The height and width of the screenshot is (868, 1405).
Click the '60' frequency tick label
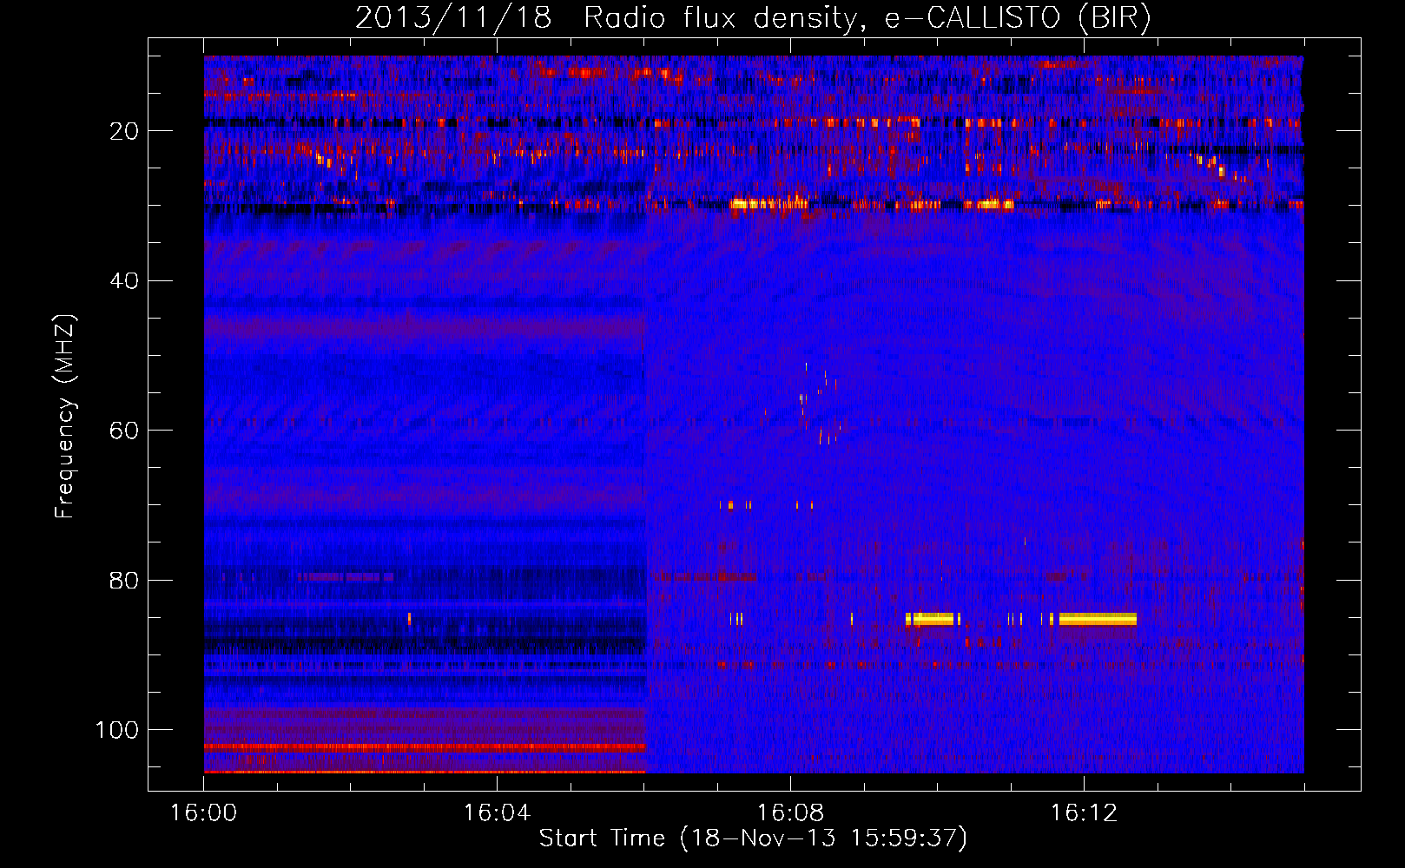point(124,431)
